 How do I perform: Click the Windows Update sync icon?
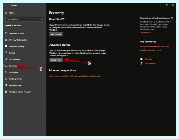pos(6,33)
